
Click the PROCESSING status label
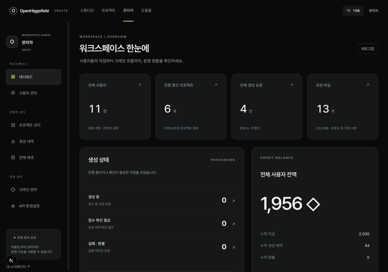(223, 160)
